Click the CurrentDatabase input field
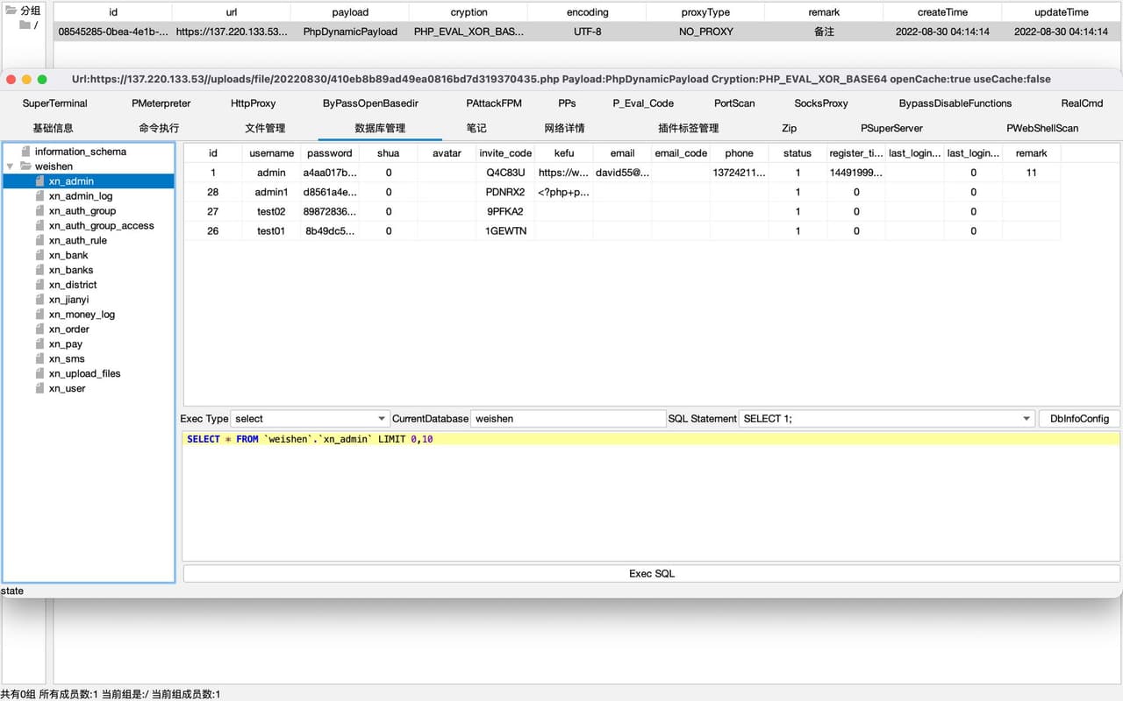This screenshot has width=1123, height=701. click(x=569, y=419)
